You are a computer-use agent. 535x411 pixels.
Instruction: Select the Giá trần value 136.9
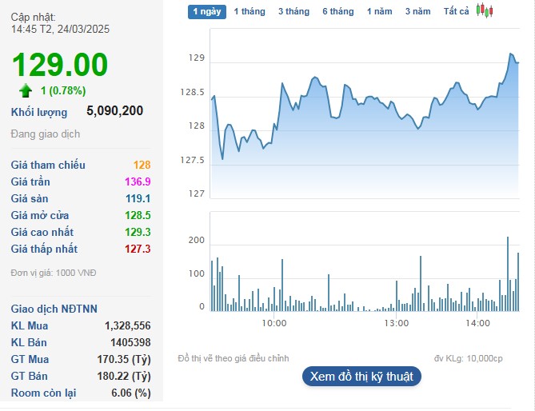(138, 182)
